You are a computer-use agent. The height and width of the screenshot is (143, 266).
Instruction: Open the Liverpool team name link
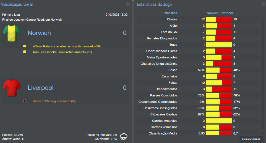tap(41, 88)
